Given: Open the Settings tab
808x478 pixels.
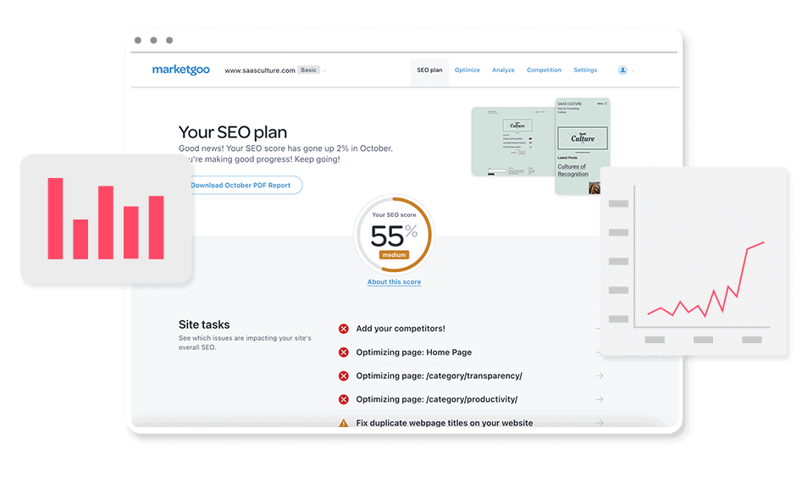Looking at the screenshot, I should pos(585,70).
